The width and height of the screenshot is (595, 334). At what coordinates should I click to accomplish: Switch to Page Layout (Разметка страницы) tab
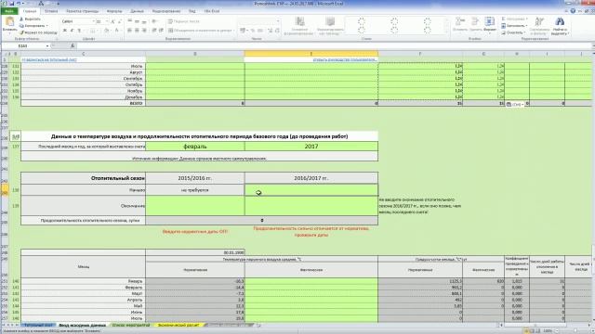83,11
